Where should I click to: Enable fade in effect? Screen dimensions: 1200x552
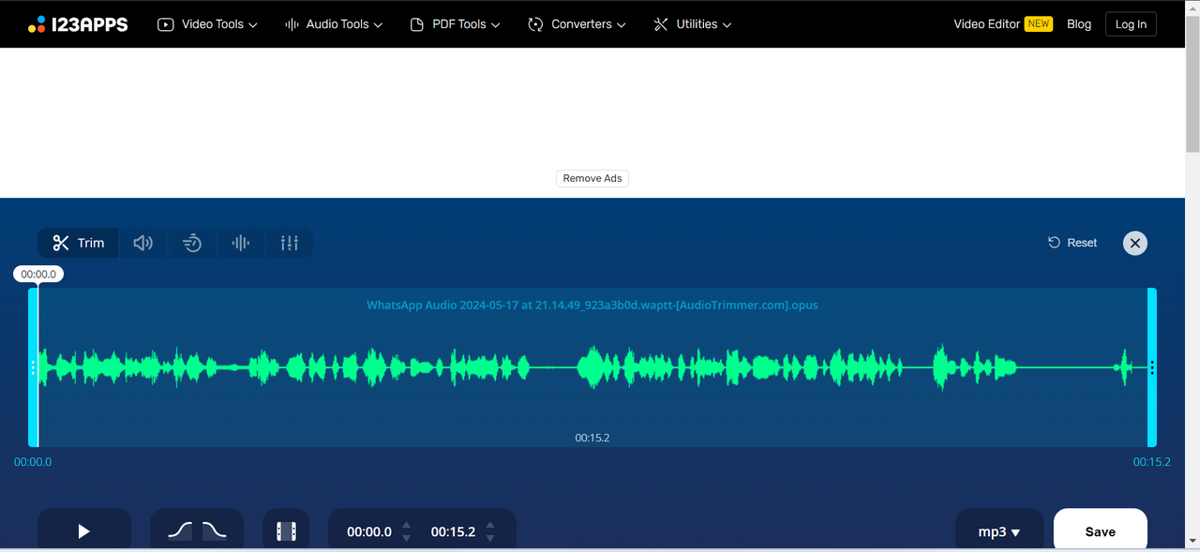tap(180, 531)
